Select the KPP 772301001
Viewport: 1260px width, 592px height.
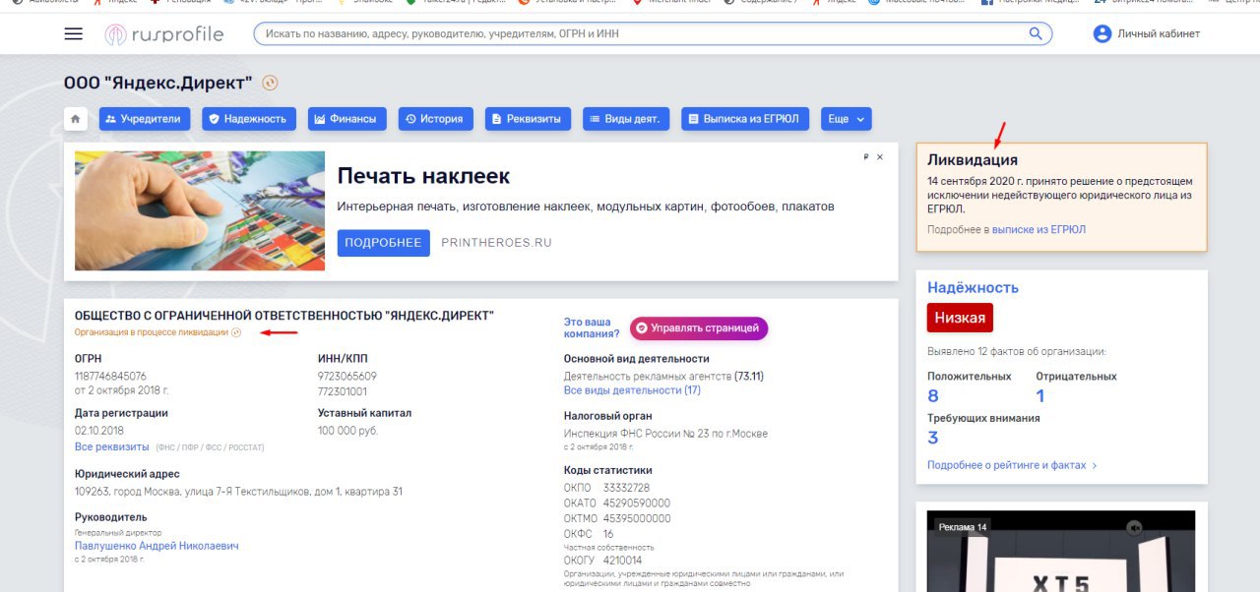[343, 391]
